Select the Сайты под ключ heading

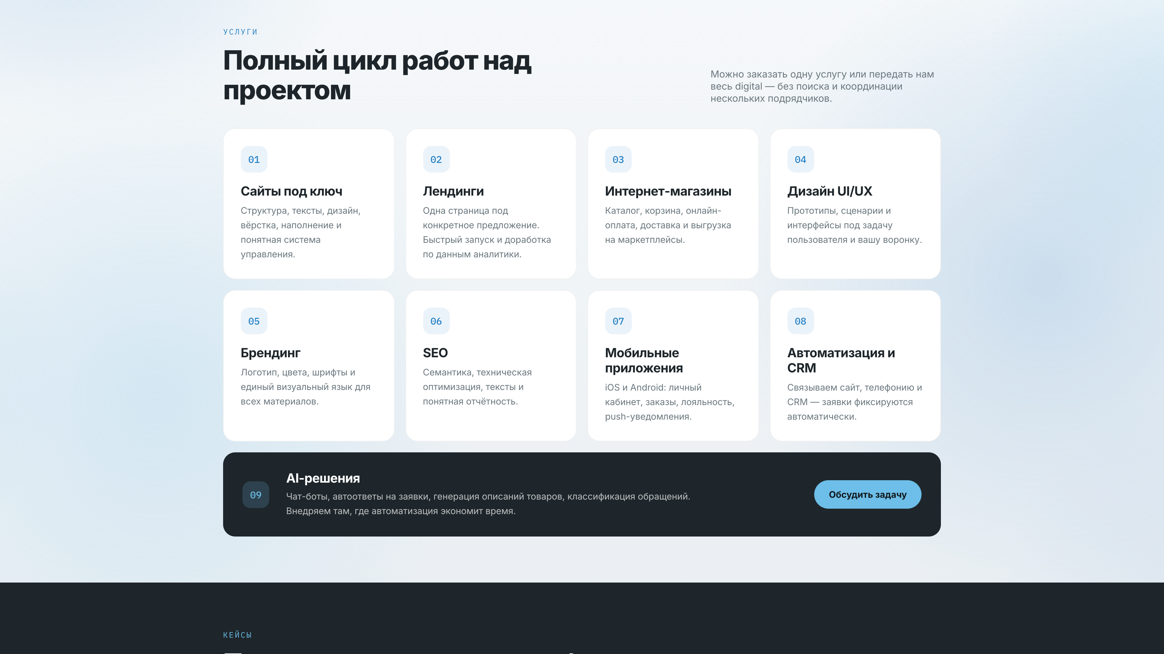[x=291, y=191]
